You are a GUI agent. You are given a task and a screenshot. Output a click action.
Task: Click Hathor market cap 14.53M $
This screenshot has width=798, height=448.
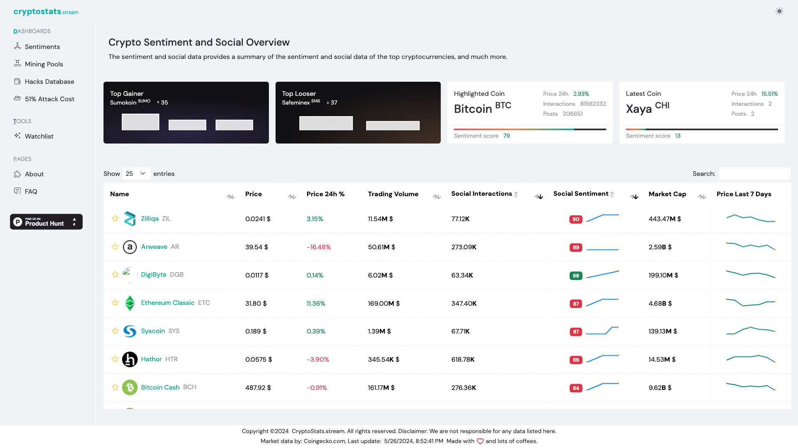662,359
